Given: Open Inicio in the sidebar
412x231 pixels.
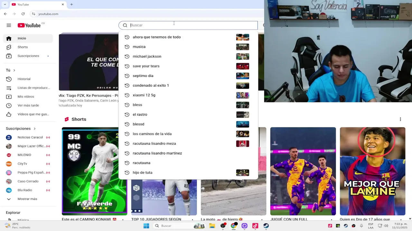Looking at the screenshot, I should click(x=28, y=38).
